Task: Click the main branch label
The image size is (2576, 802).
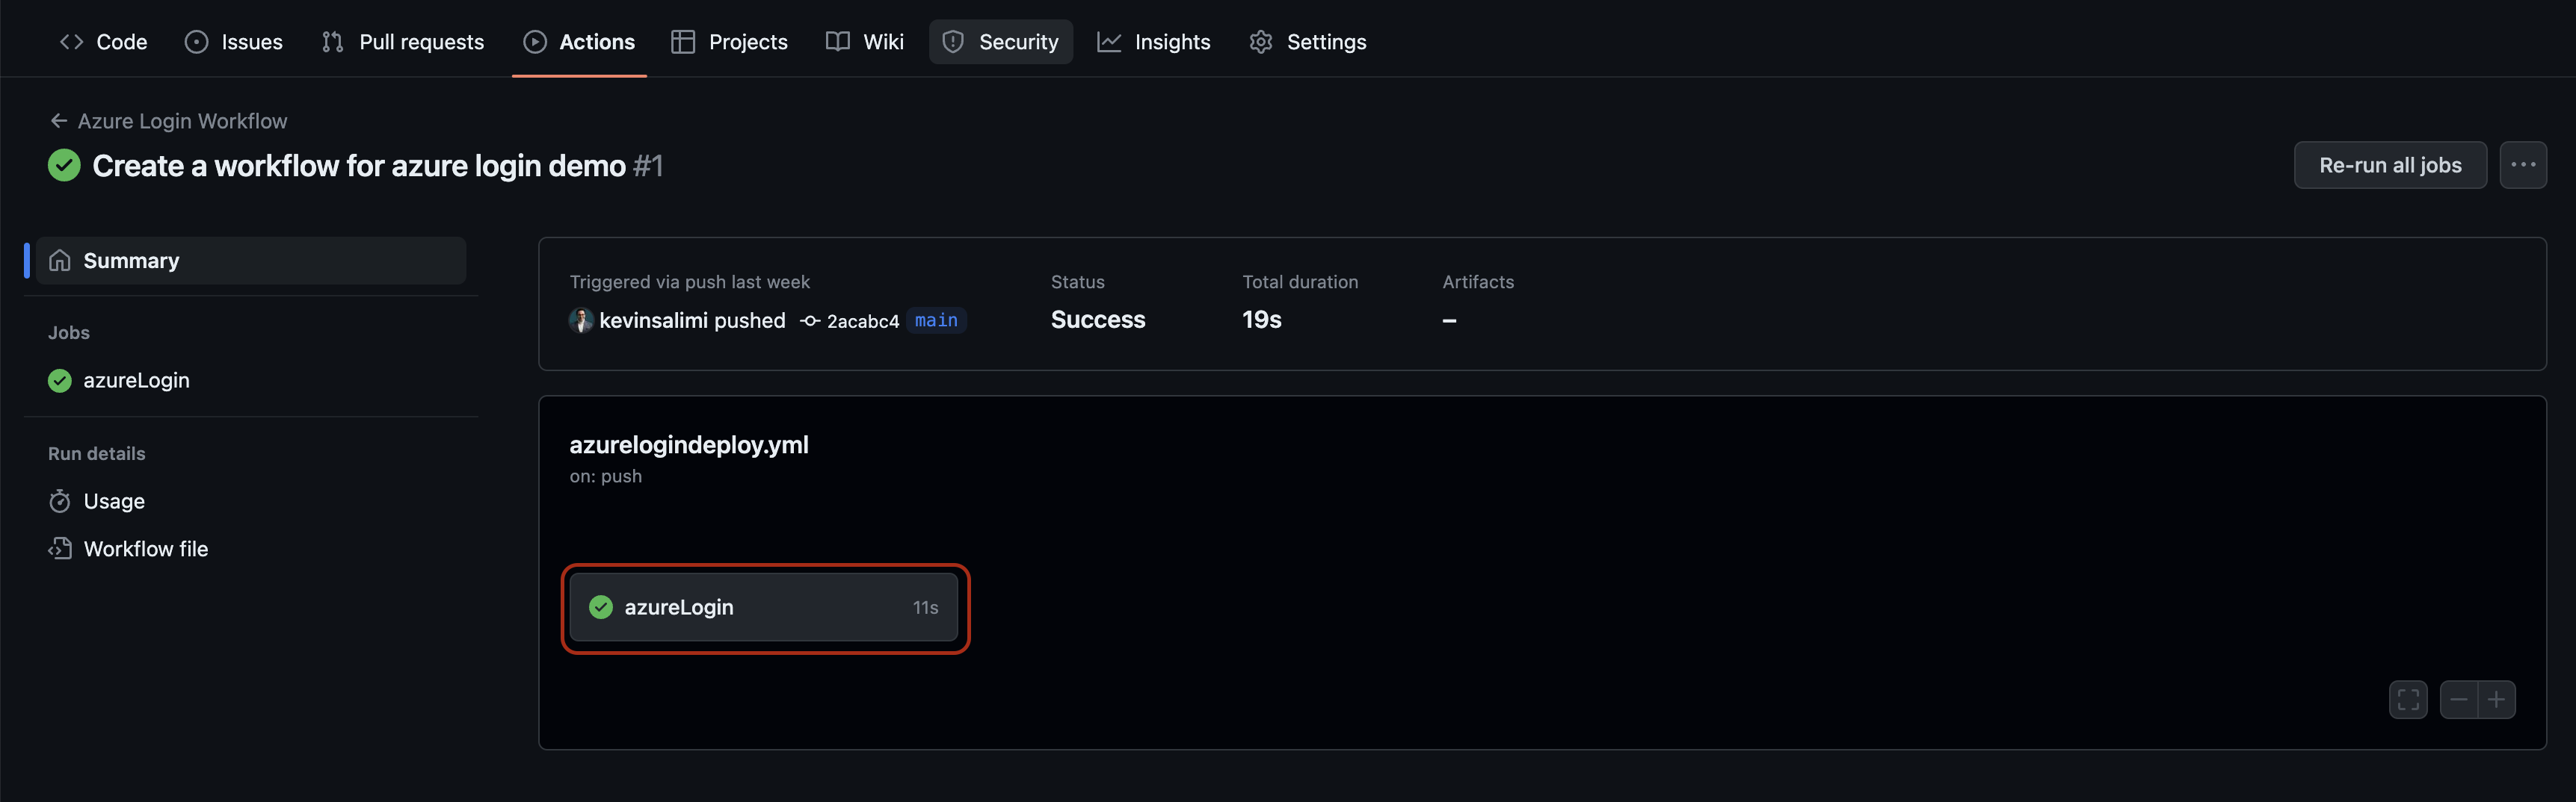Action: (936, 320)
